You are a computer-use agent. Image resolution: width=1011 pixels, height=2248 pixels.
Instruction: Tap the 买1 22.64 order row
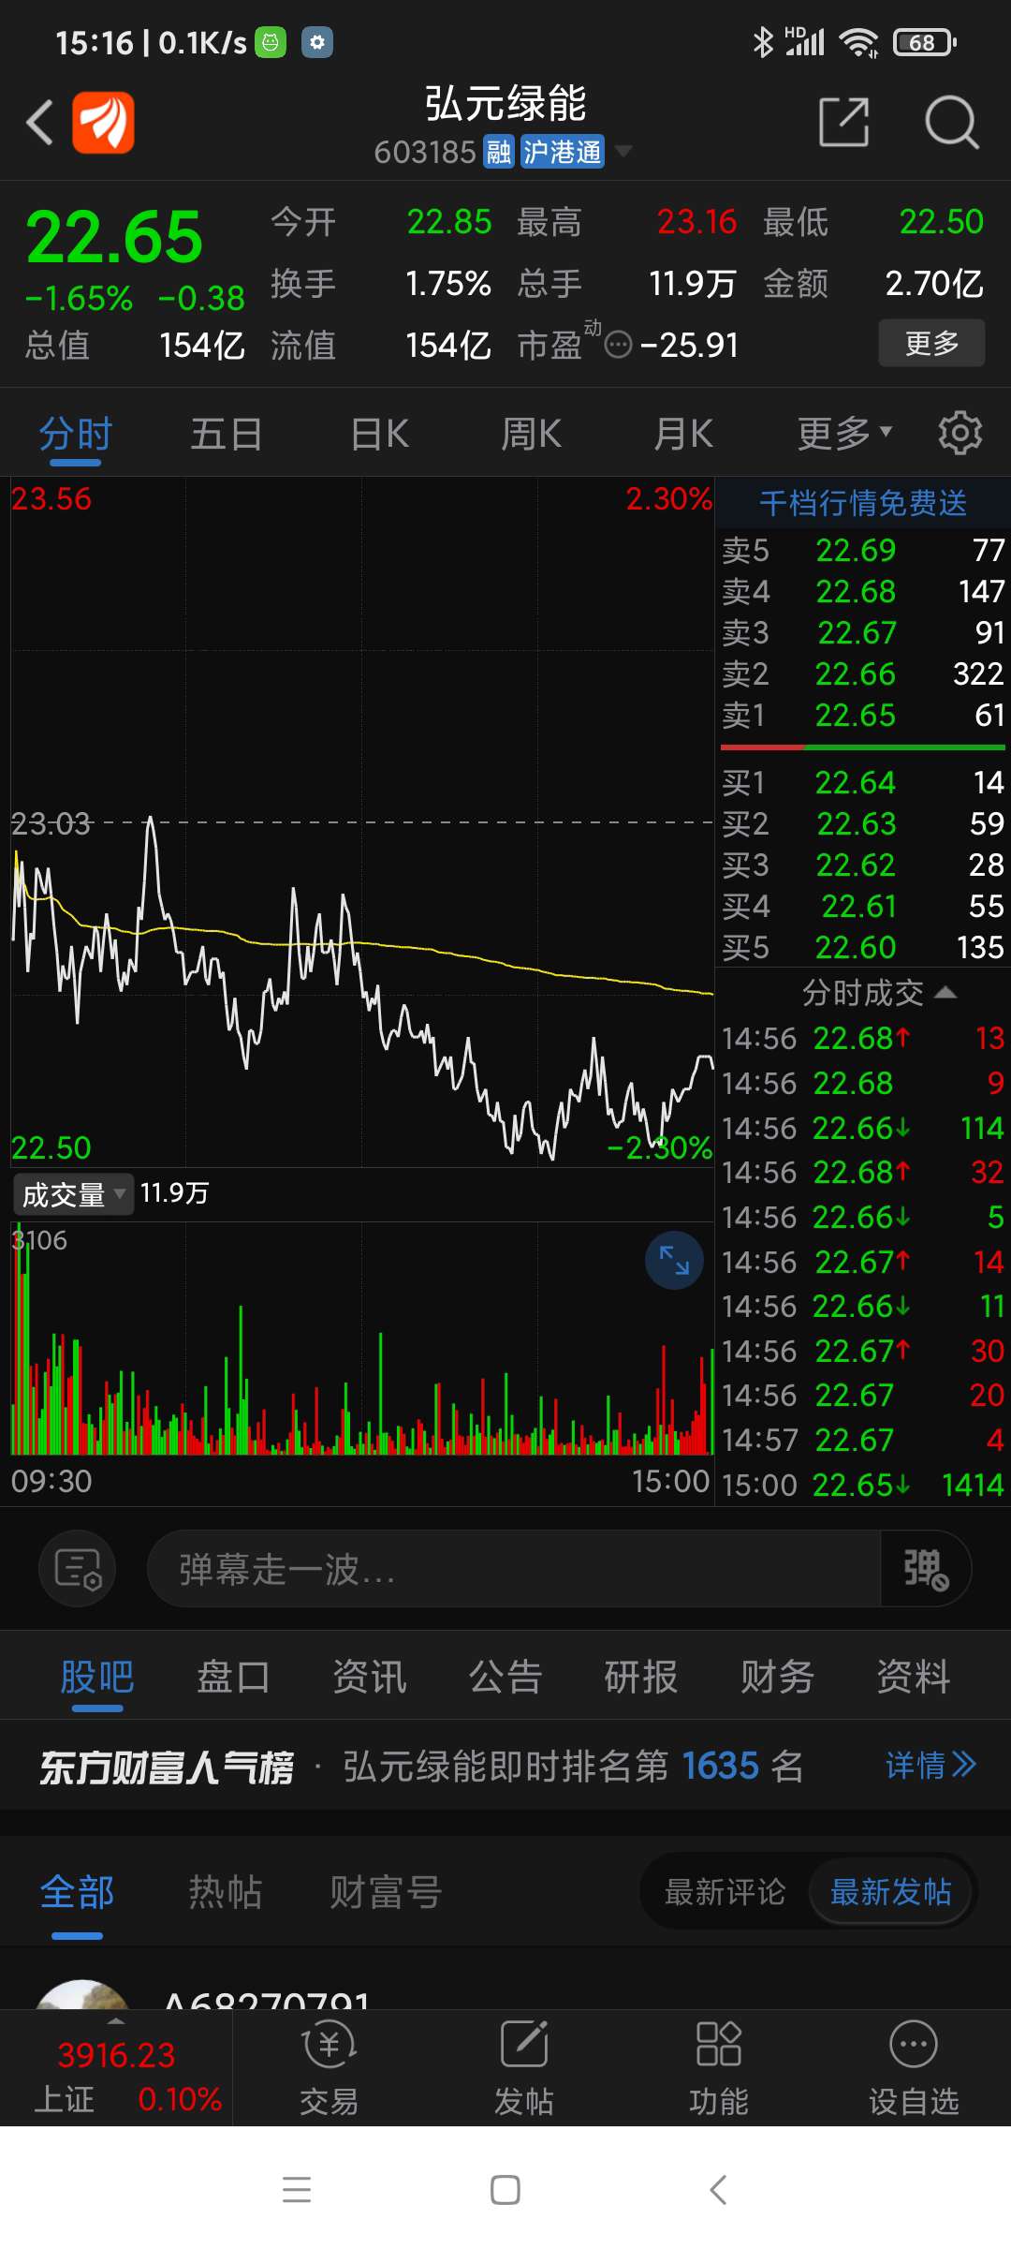[x=862, y=783]
